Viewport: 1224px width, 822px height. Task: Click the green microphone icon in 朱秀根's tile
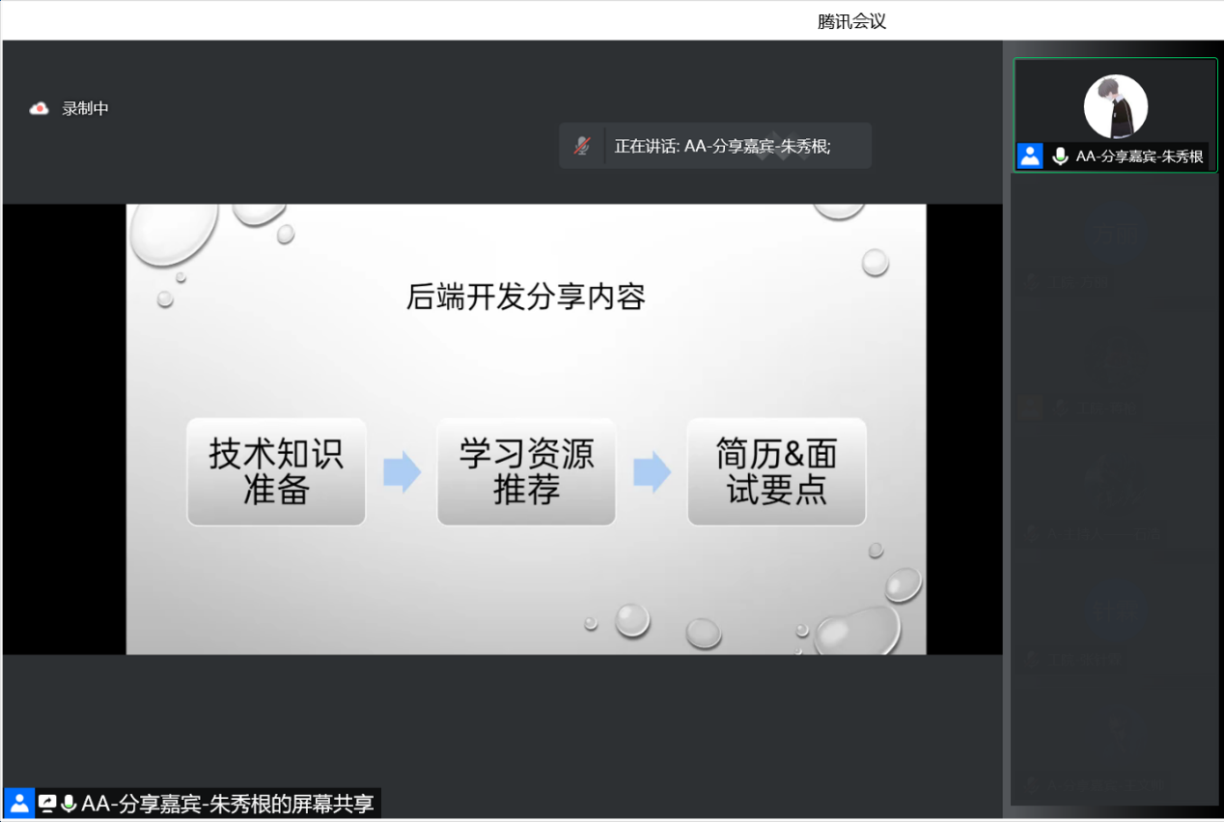click(x=1060, y=156)
